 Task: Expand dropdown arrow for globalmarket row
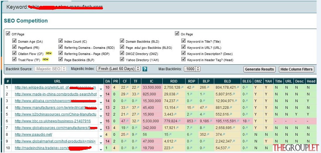pos(101,142)
